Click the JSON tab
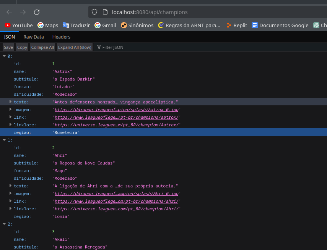The width and height of the screenshot is (327, 250). (x=9, y=37)
